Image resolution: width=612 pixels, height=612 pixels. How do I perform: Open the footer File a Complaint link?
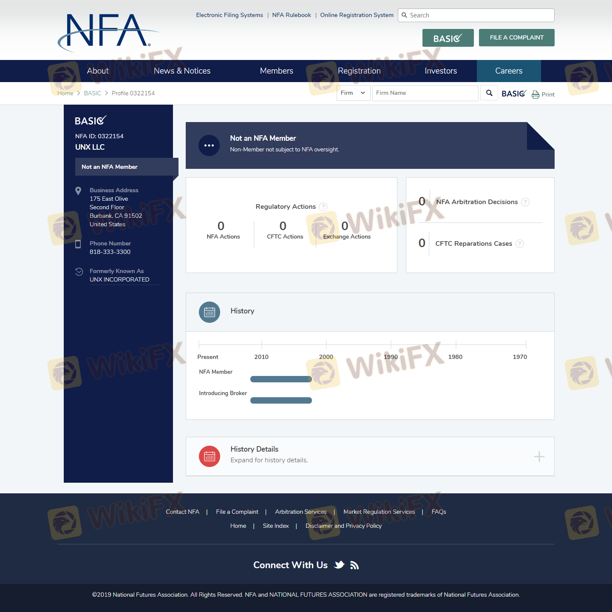click(237, 512)
